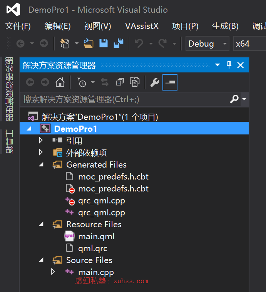Screen dimensions: 266x292
Task: Select the excluded qrc_qml.cpp file
Action: click(102, 201)
